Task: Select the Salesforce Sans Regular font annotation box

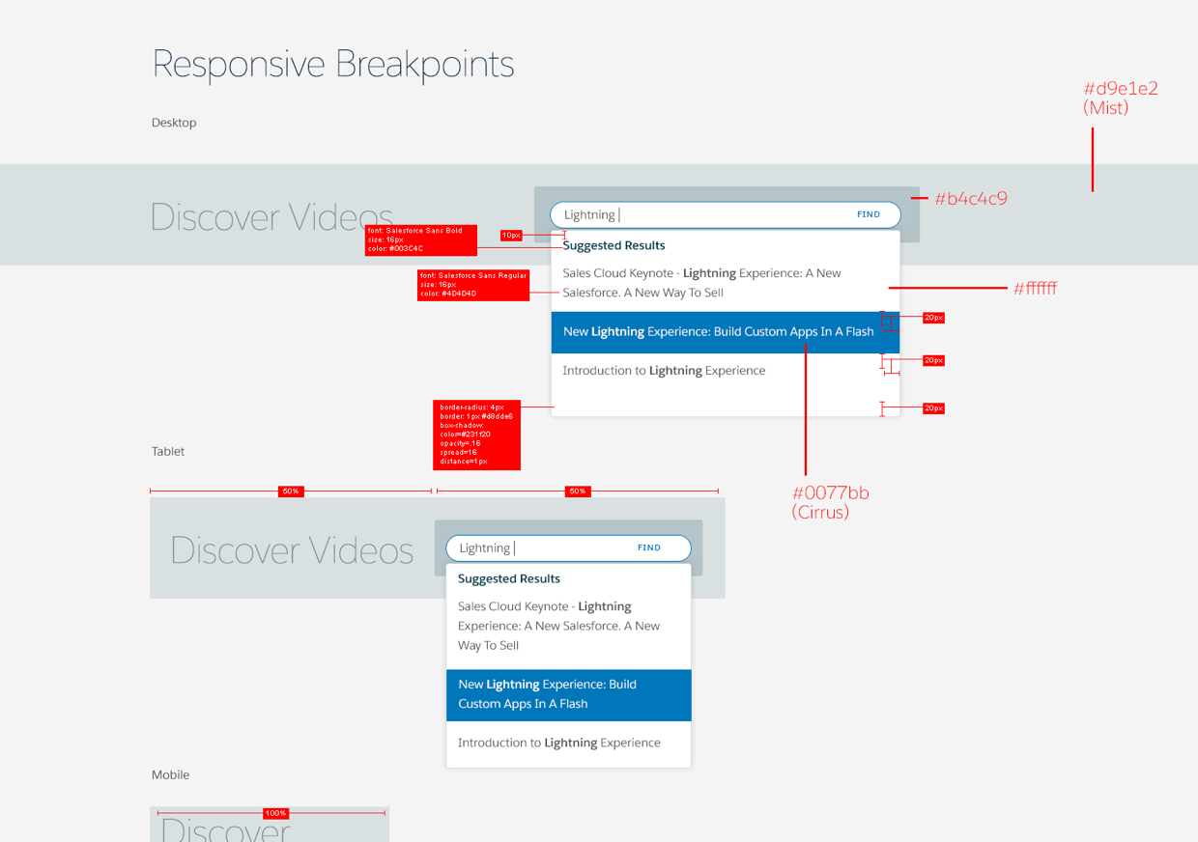Action: [x=473, y=285]
